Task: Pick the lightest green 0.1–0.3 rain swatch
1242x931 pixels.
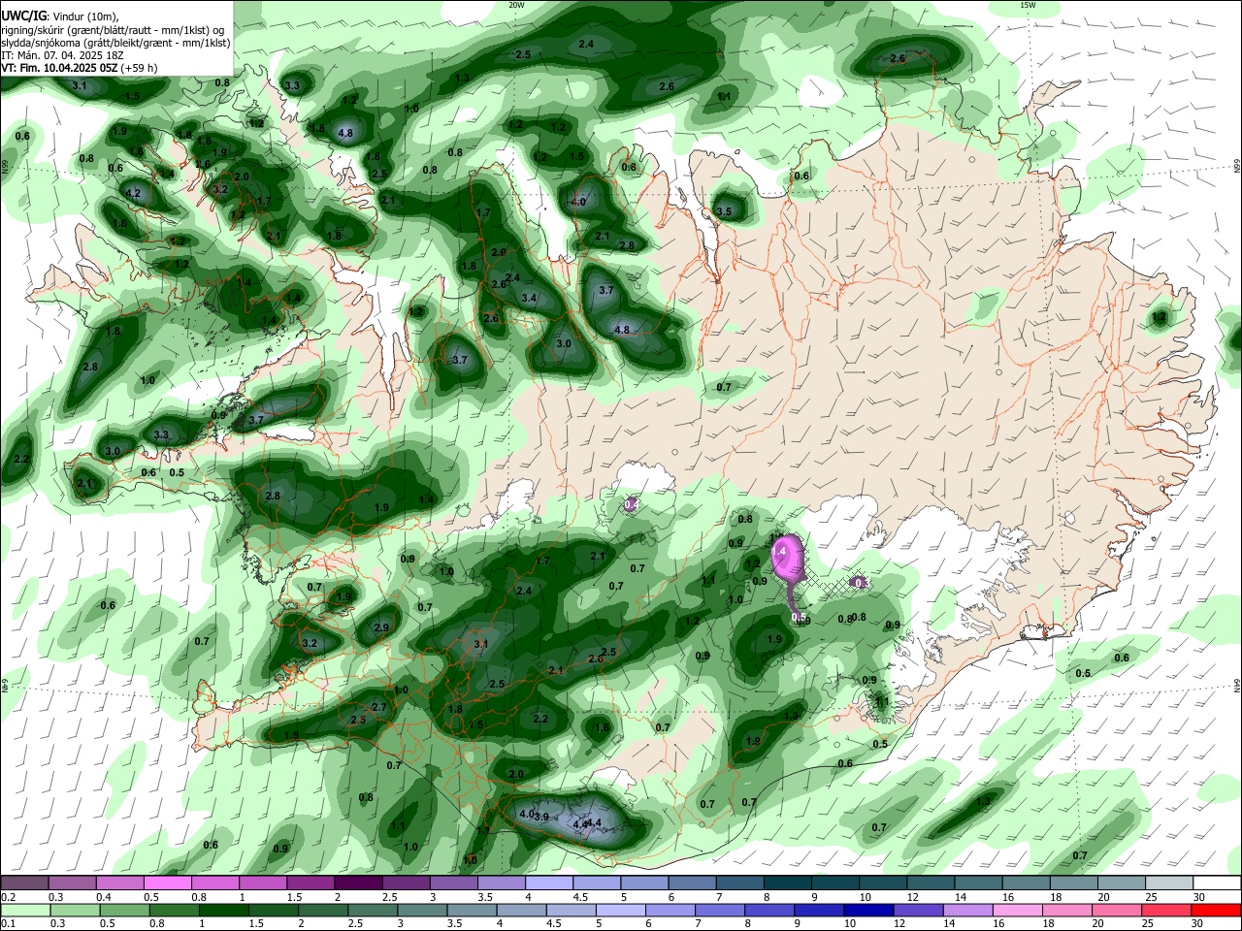Action: click(24, 910)
